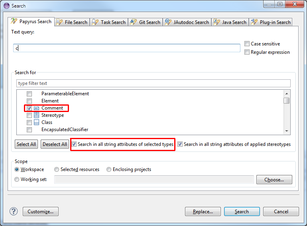Select the Enclosing projects radio button
Viewport: 307px width, 226px height.
tap(109, 169)
